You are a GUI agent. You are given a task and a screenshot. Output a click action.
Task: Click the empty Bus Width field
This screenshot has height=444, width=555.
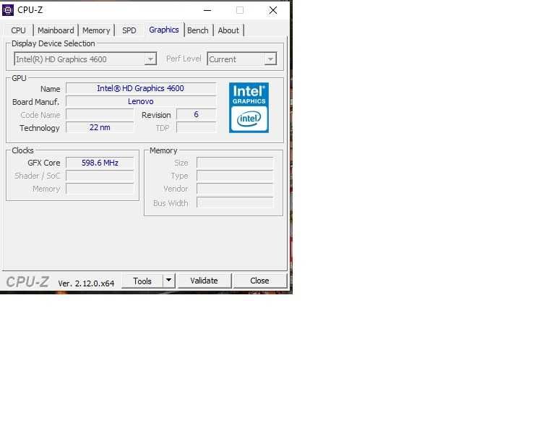(x=235, y=202)
